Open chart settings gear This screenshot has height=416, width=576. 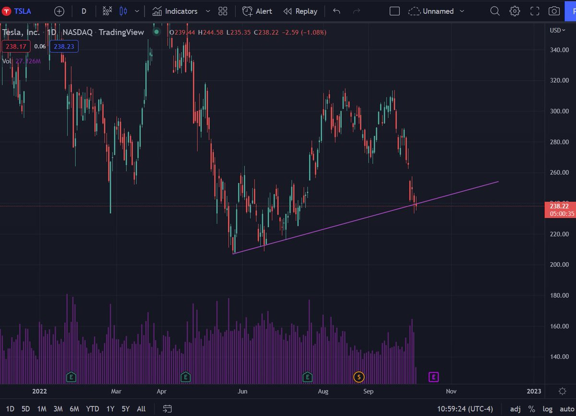click(x=515, y=11)
